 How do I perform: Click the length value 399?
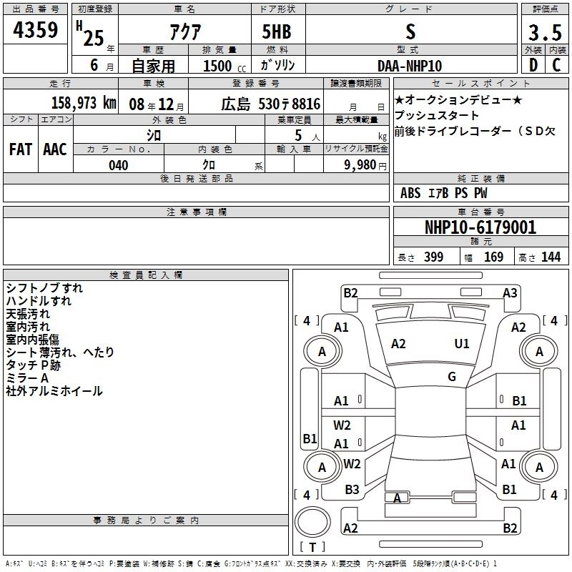(434, 257)
